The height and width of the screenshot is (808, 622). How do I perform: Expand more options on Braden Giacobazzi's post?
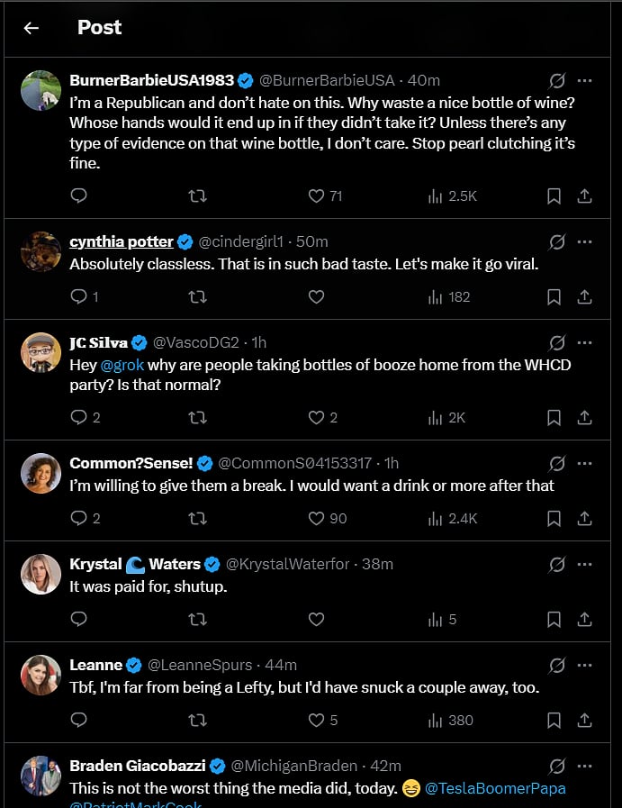tap(585, 766)
